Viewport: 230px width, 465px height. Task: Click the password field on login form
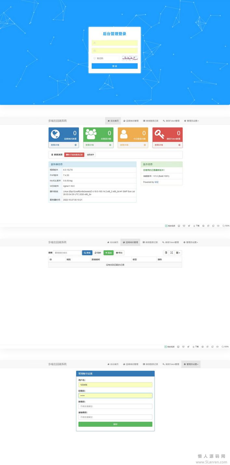(114, 50)
